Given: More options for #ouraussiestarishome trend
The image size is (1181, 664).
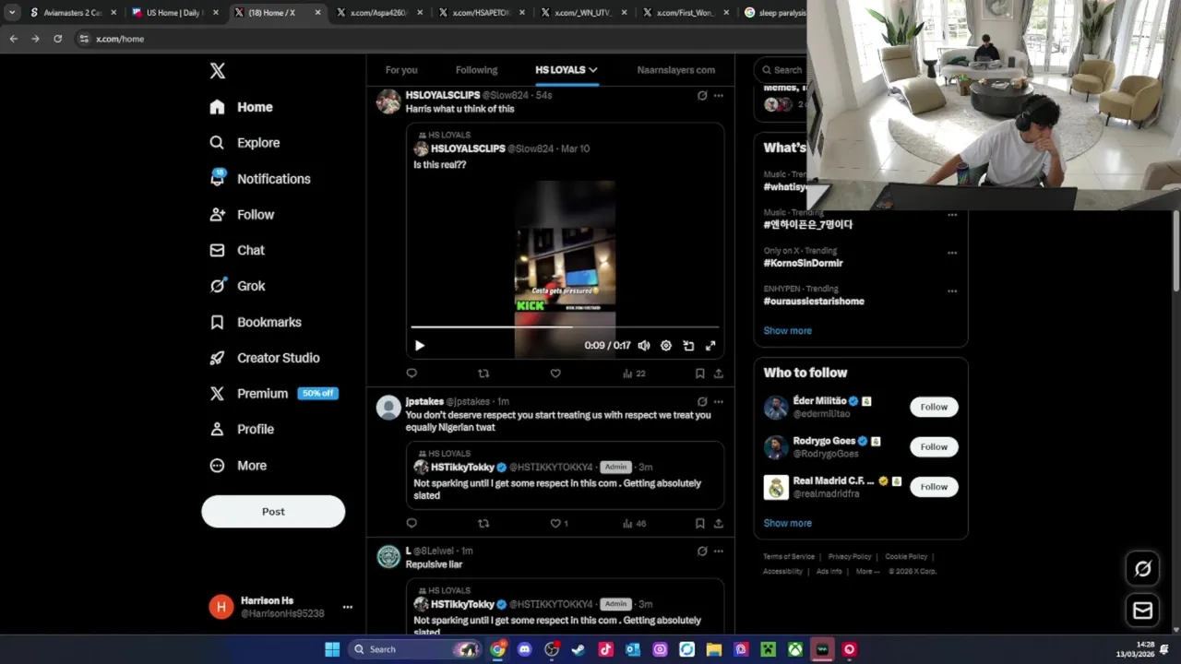Looking at the screenshot, I should 952,291.
